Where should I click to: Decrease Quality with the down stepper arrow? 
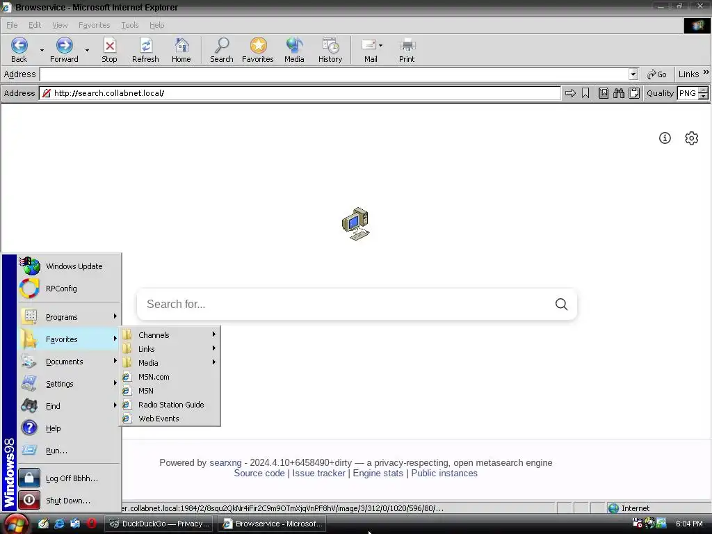tap(703, 96)
